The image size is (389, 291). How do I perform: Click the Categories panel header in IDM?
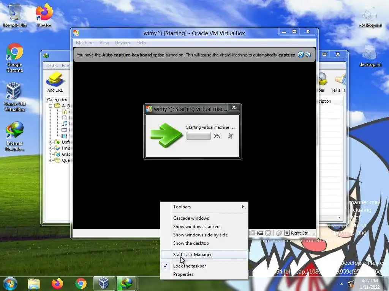click(x=57, y=100)
